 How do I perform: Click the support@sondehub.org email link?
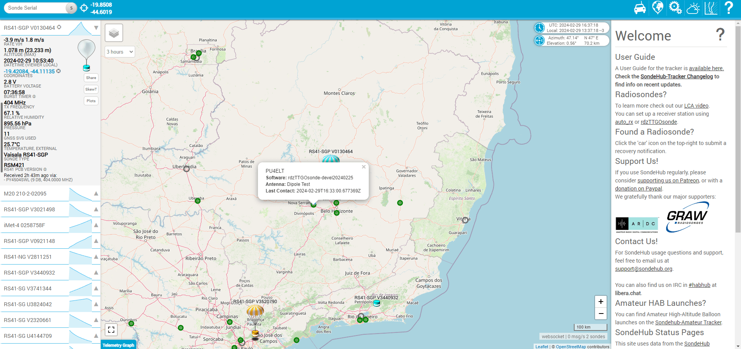644,269
